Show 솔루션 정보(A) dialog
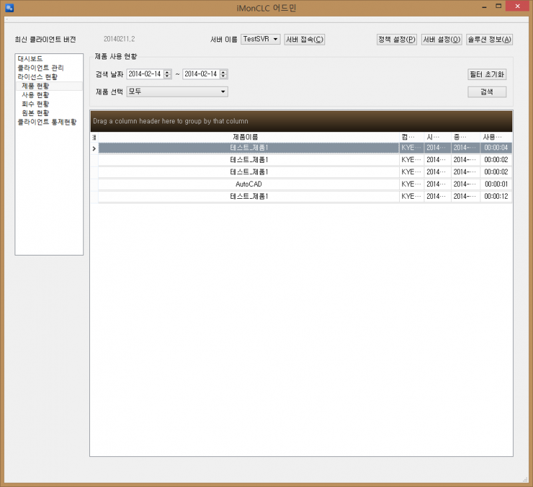533x487 pixels. click(490, 39)
